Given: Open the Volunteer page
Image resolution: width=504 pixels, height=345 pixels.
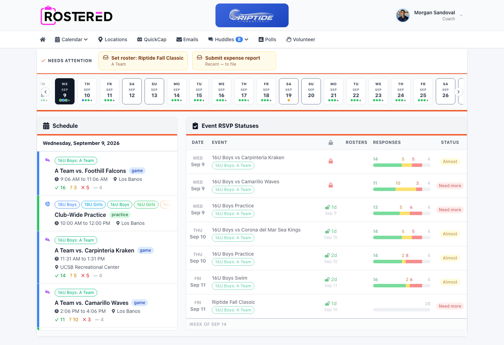Looking at the screenshot, I should [x=301, y=39].
